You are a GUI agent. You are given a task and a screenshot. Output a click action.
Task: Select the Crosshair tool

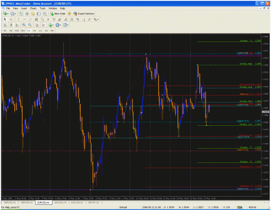(x=11, y=19)
